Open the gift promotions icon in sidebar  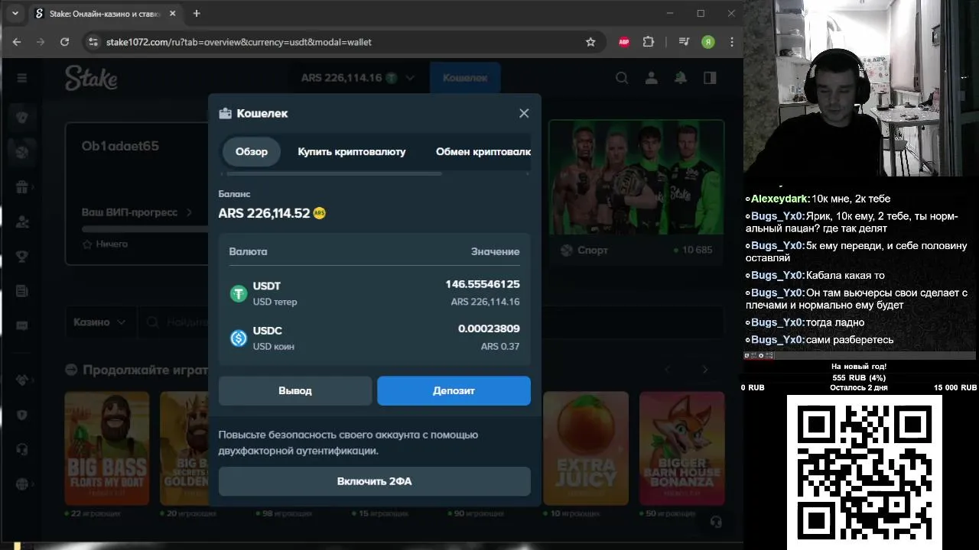pyautogui.click(x=21, y=187)
